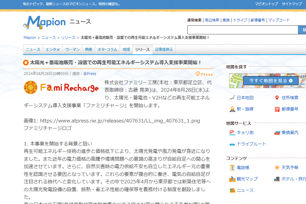Click the atpress image URL text
Viewport: 306px width, 204px height.
tap(120, 121)
